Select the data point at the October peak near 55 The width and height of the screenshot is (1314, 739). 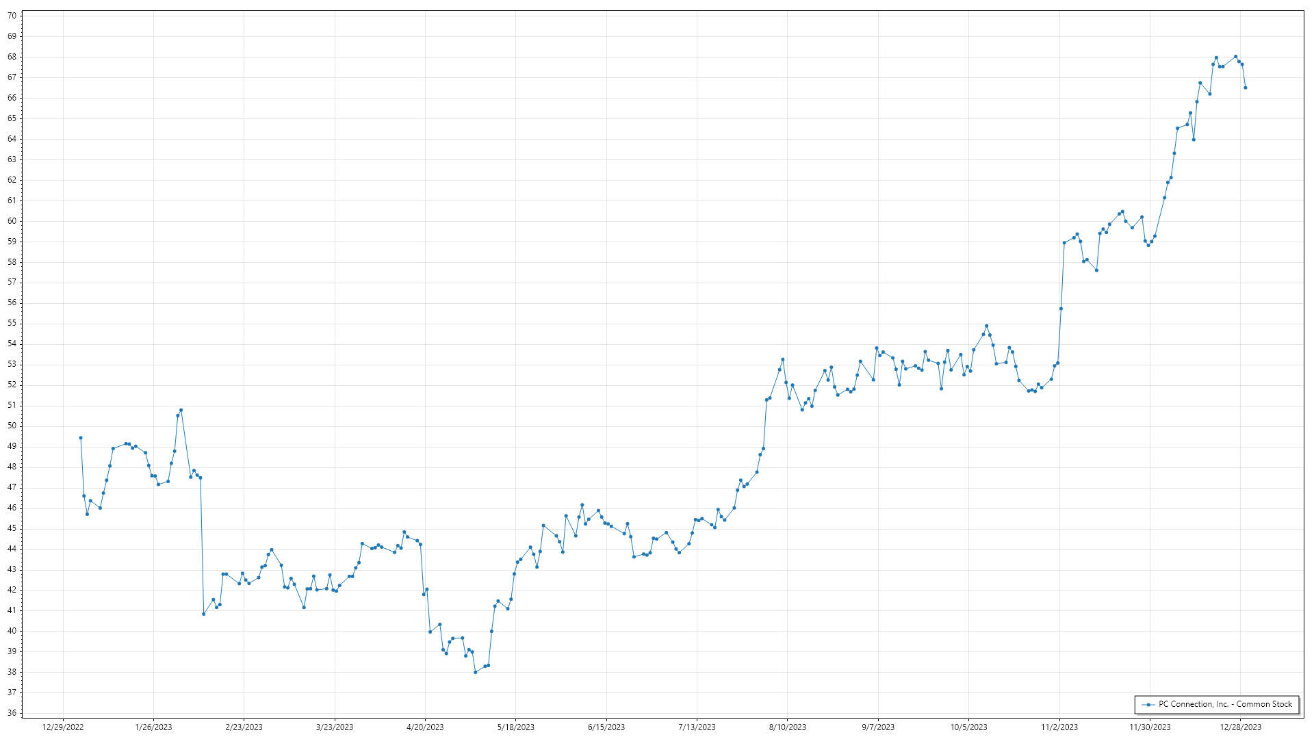click(x=986, y=326)
